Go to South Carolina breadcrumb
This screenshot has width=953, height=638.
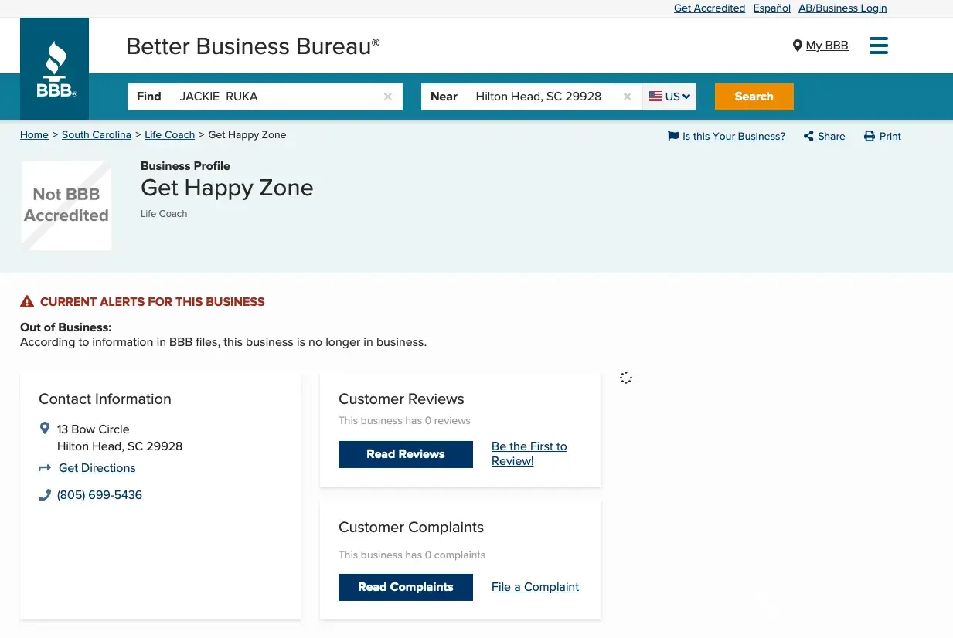click(x=97, y=135)
